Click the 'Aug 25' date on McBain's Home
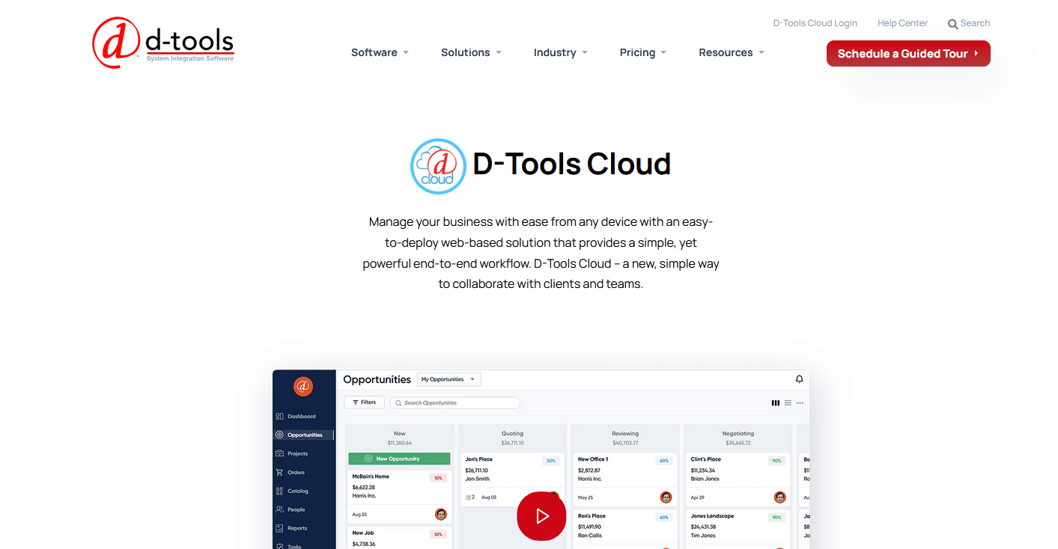This screenshot has height=549, width=1058. (359, 515)
